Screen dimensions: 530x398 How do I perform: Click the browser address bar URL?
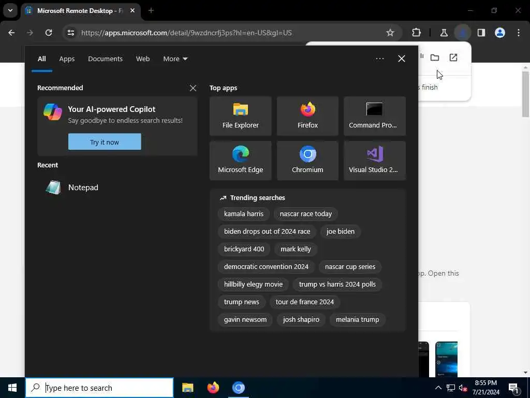(x=186, y=33)
